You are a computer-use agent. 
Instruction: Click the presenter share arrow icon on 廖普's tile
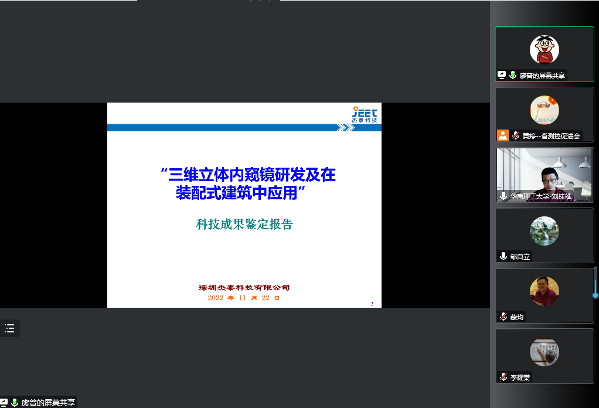click(502, 74)
